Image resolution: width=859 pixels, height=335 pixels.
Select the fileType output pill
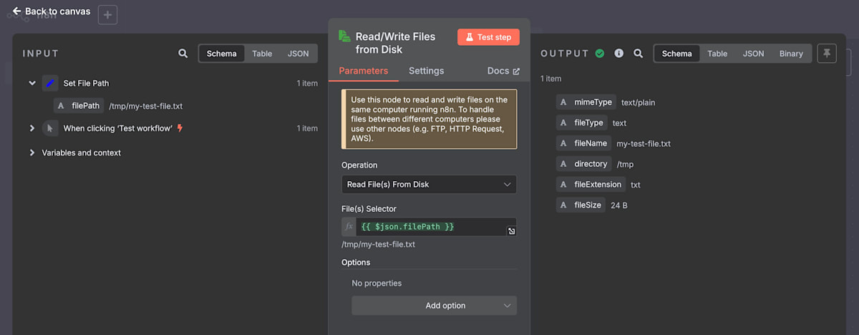pos(582,123)
